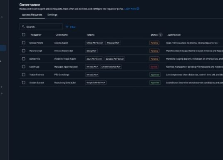Image resolution: width=223 pixels, height=160 pixels.
Task: Click the PTO Concierge client name
Action: [62, 75]
